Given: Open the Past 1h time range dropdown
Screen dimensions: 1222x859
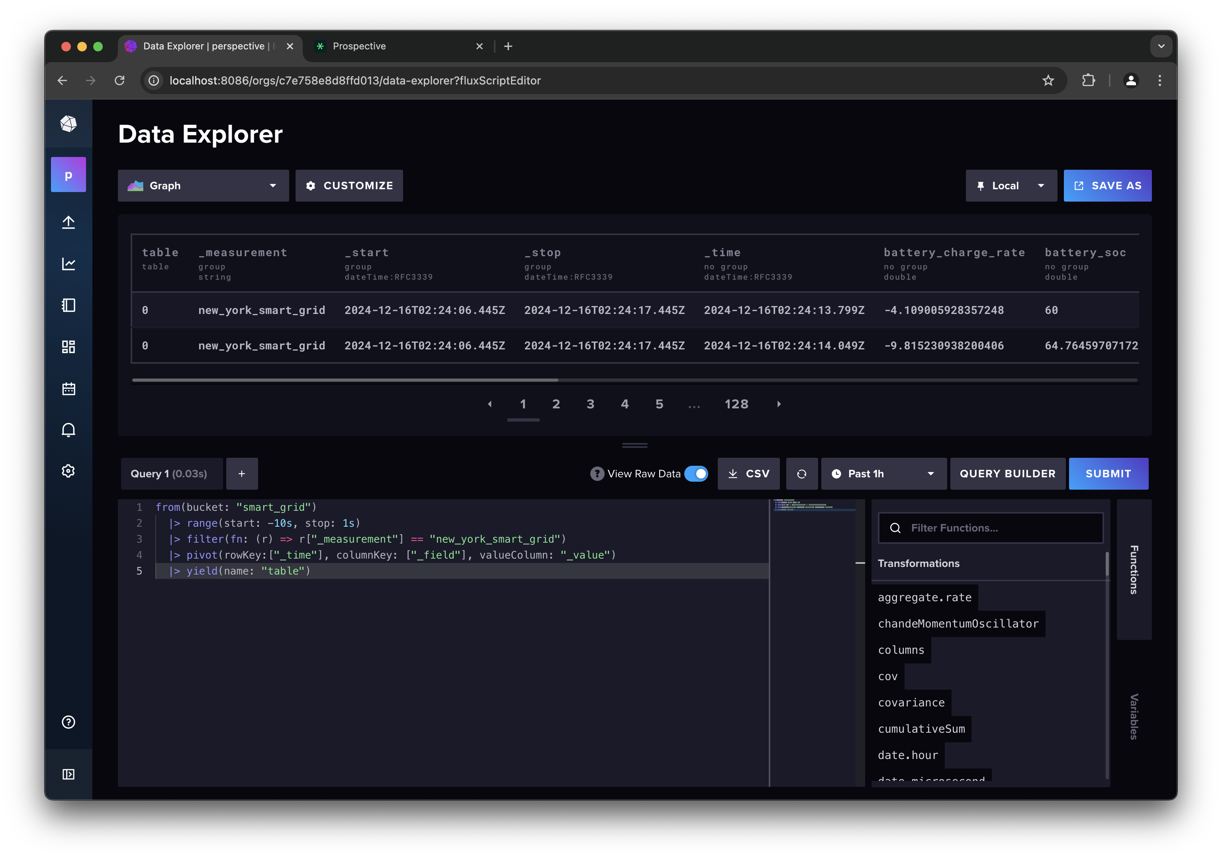Looking at the screenshot, I should pos(883,473).
